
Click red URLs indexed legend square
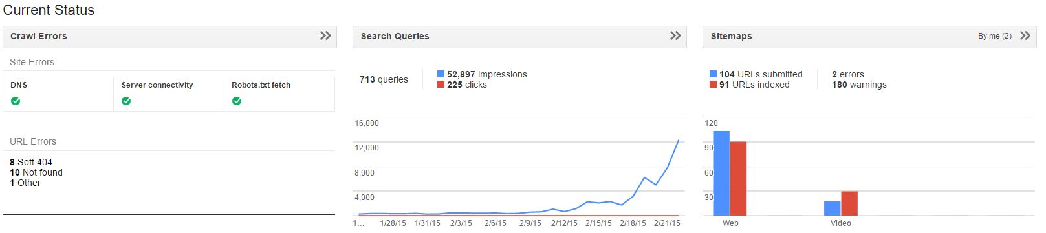tap(714, 85)
